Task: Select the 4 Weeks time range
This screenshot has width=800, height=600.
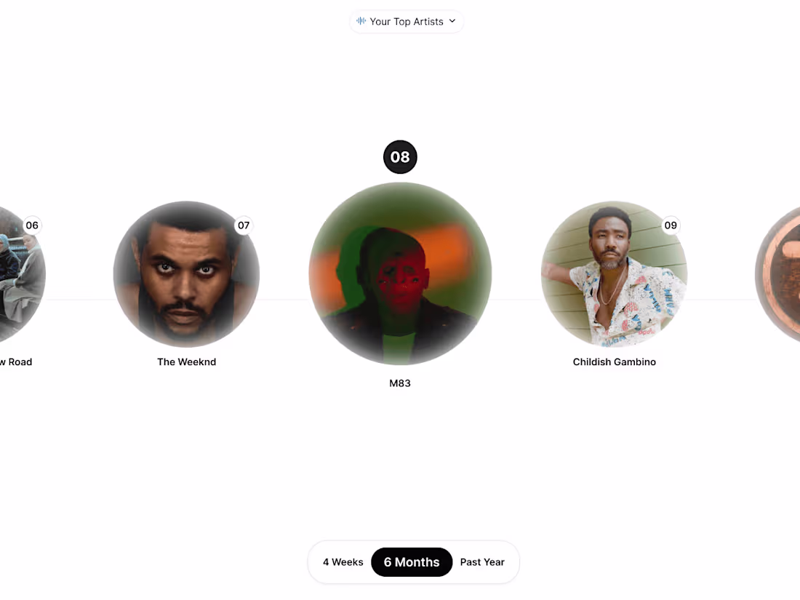Action: tap(343, 561)
